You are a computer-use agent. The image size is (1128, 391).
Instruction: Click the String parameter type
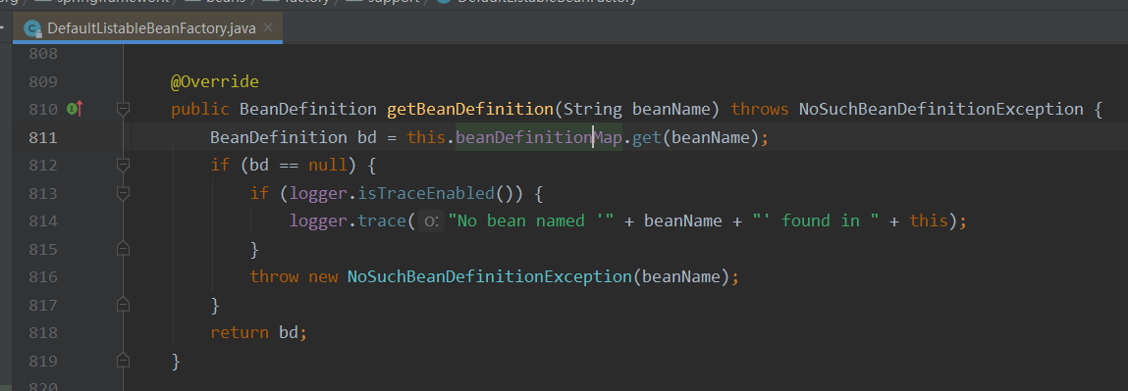593,110
